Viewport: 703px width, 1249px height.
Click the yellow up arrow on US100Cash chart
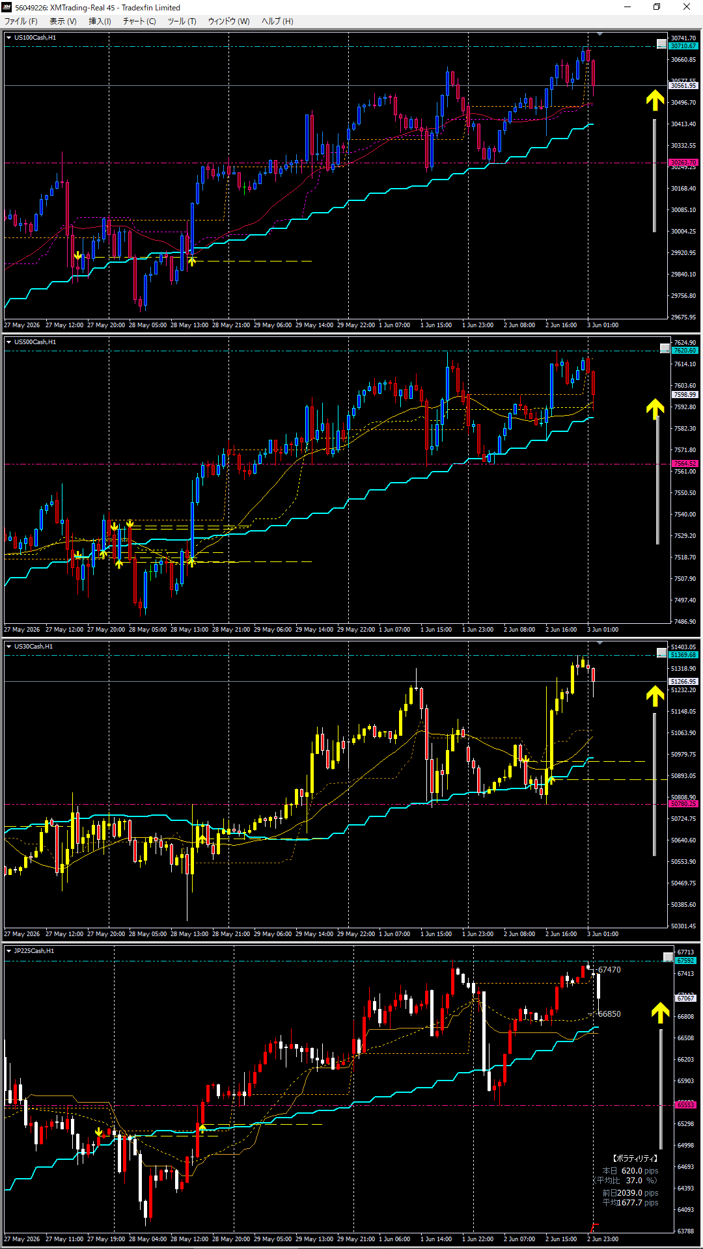pos(655,100)
